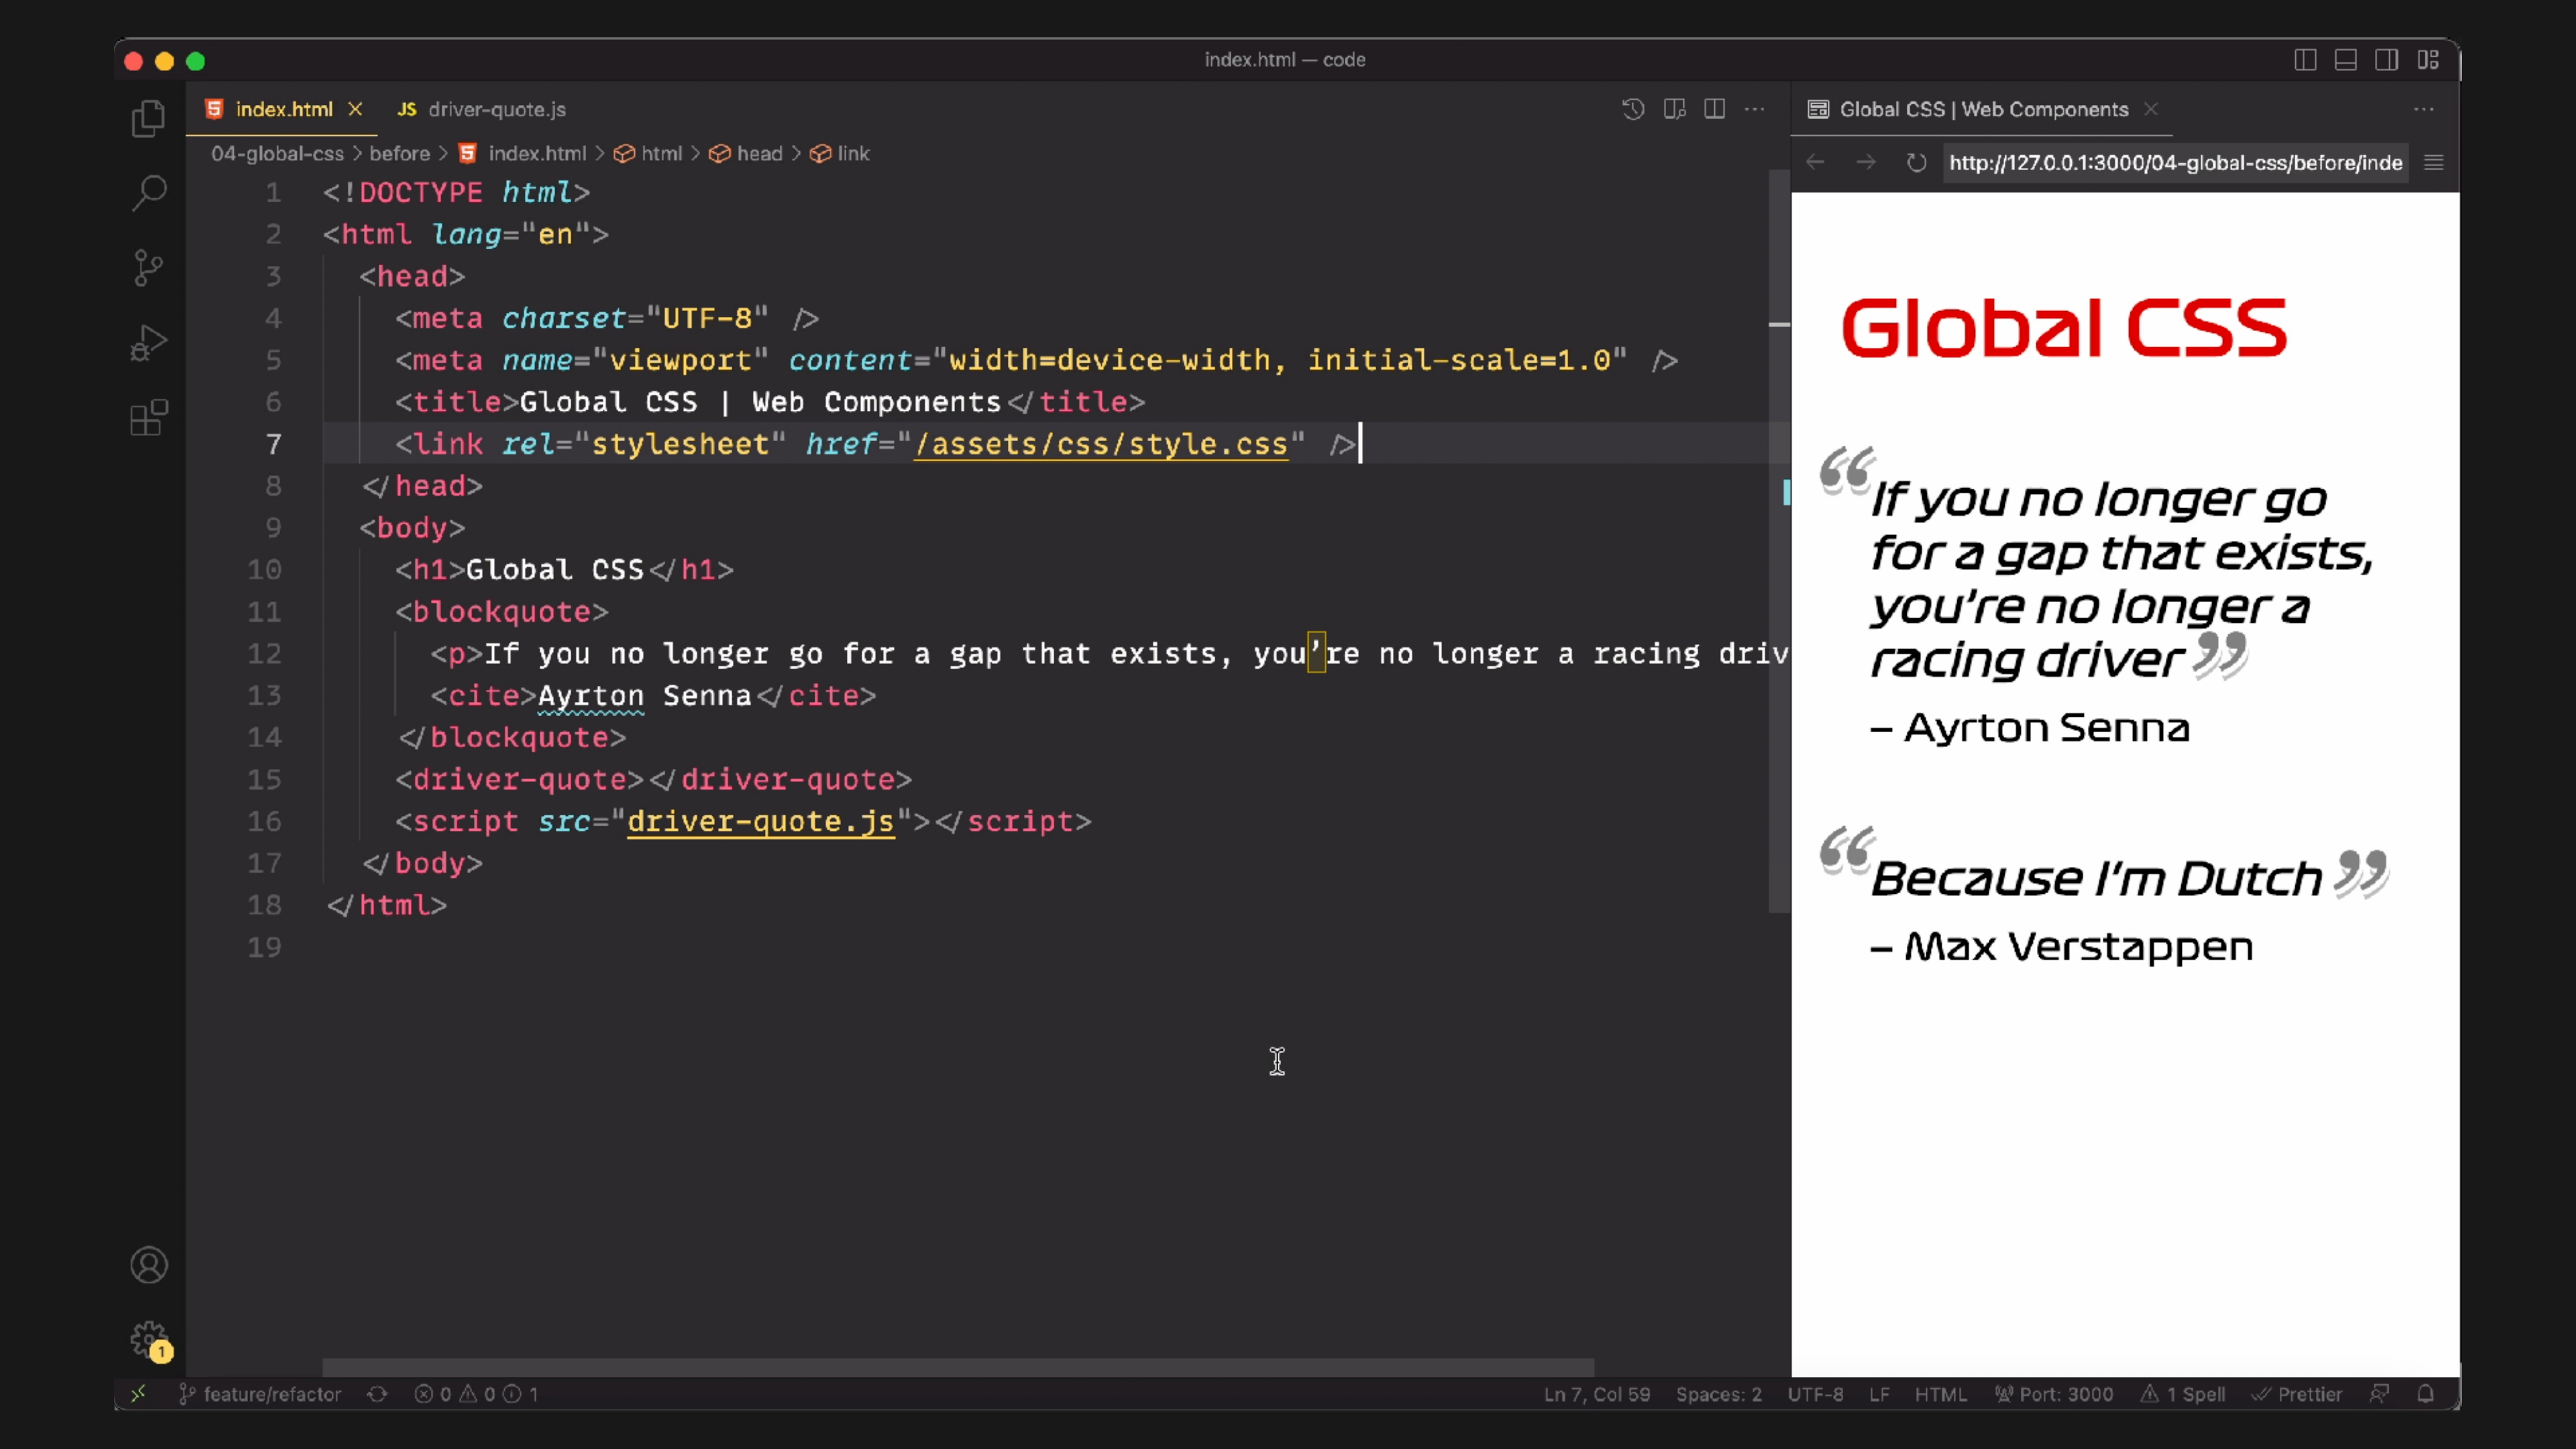Toggle the secondary side bar layout button

click(x=2387, y=60)
